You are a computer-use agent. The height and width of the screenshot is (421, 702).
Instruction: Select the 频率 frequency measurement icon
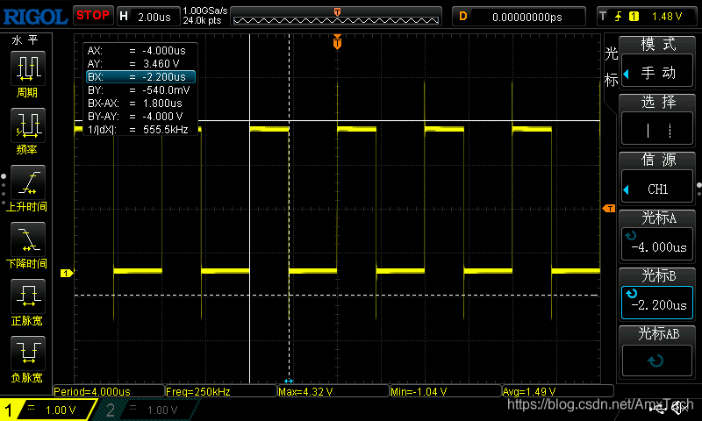click(28, 125)
